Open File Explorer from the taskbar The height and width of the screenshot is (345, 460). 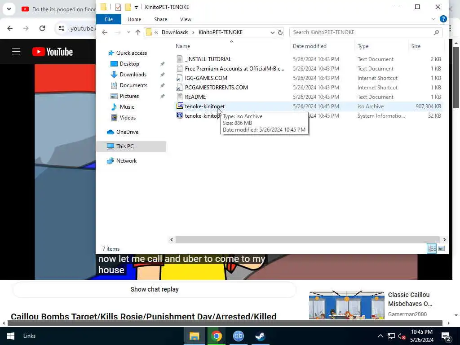(194, 336)
